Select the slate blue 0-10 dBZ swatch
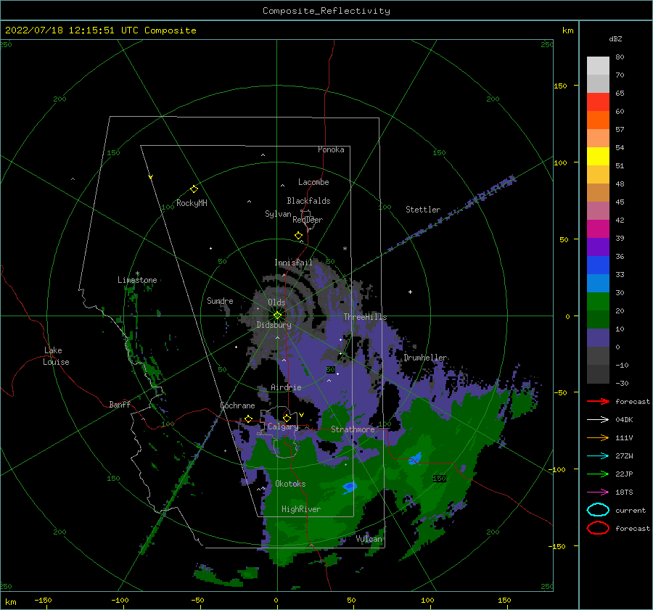The height and width of the screenshot is (610, 653). [x=598, y=338]
